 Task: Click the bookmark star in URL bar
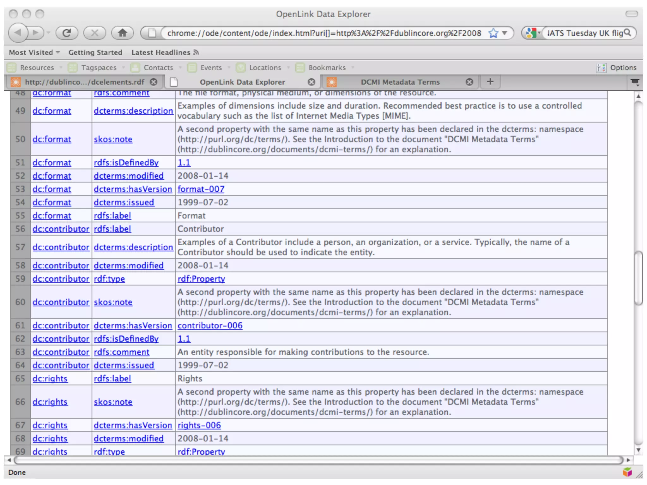[493, 33]
